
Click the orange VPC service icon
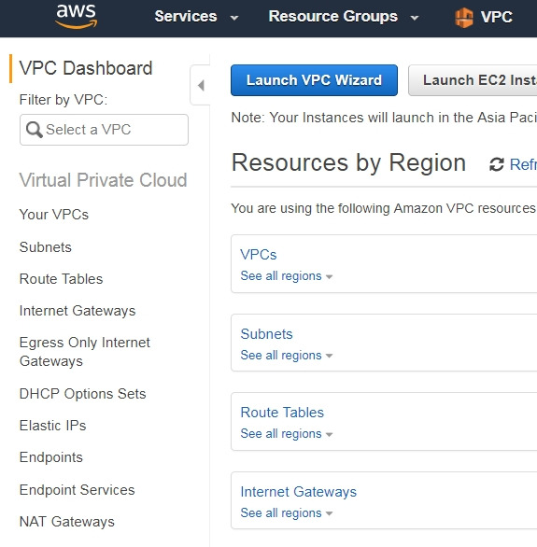click(x=464, y=18)
